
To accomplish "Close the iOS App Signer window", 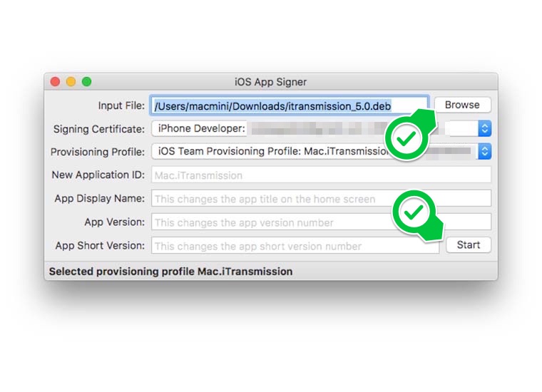I will (x=56, y=82).
